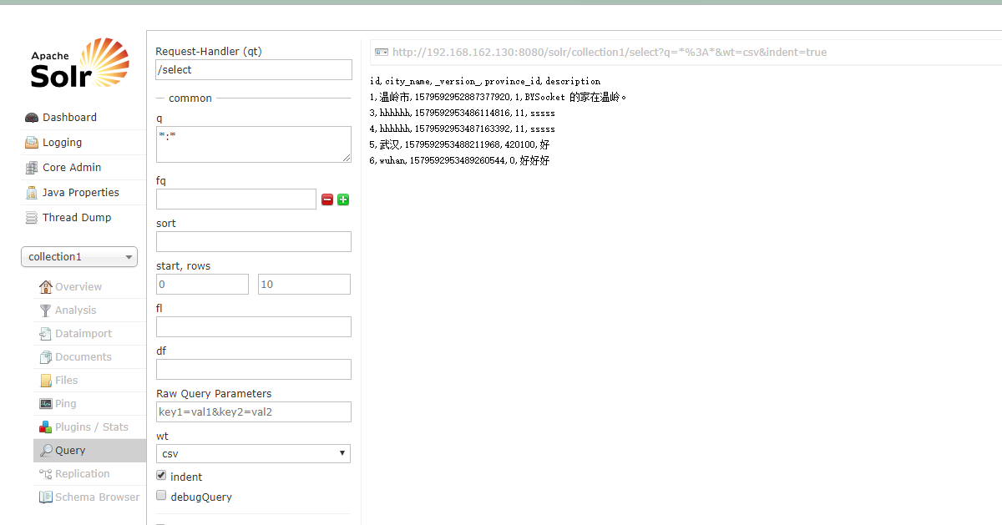Click the fl field list input
Image resolution: width=1002 pixels, height=525 pixels.
pos(254,327)
